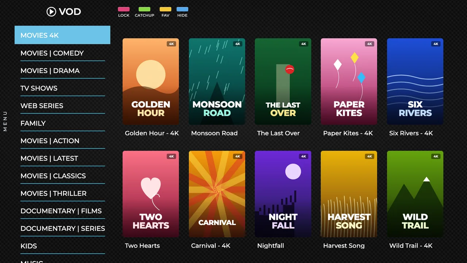The width and height of the screenshot is (467, 263).
Task: Click the VOD play circle icon
Action: (x=51, y=12)
